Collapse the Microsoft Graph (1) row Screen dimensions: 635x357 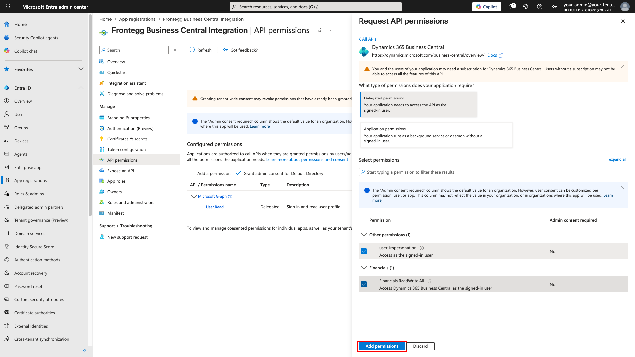coord(194,196)
